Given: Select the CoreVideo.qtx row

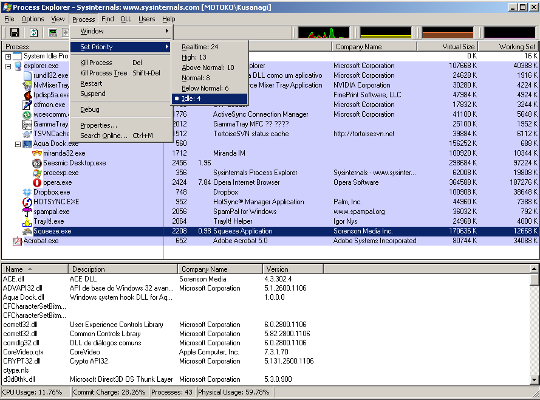Looking at the screenshot, I should (265, 352).
